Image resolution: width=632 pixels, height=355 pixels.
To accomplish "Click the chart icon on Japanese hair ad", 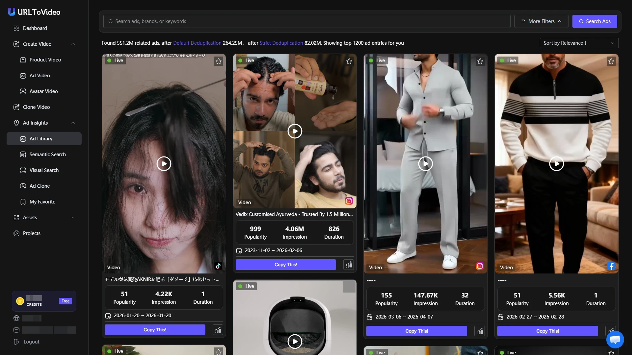I will 218,330.
